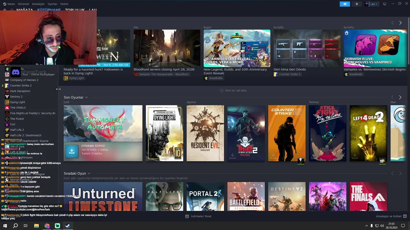Open File Explorer from taskbar

coord(37,226)
